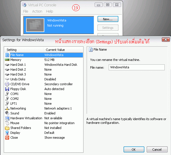Click the Sound speaker icon
Screen dimensions: 171x155
pos(7,113)
